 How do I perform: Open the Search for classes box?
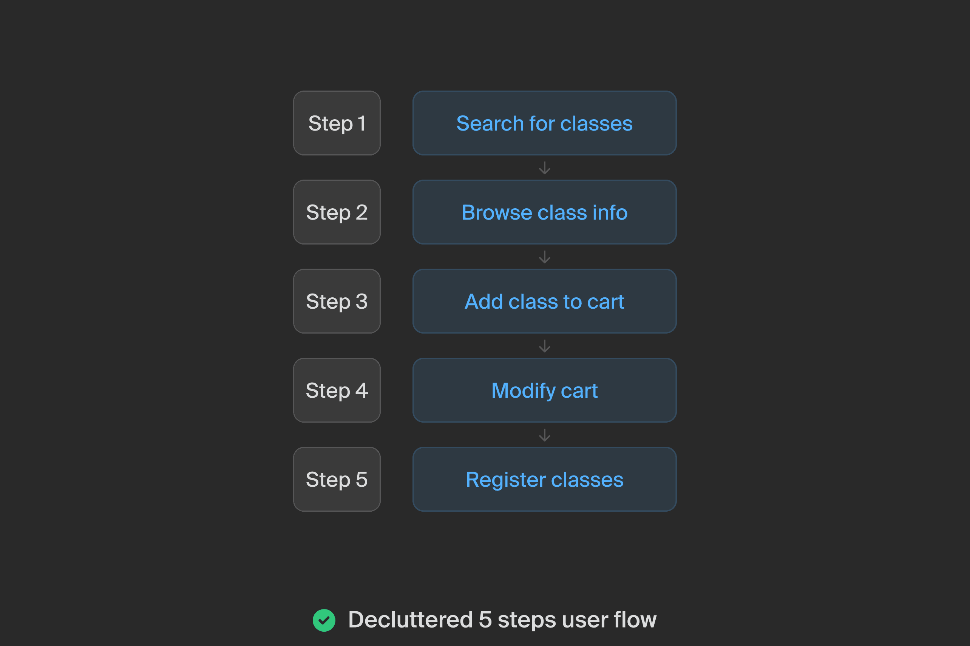544,123
